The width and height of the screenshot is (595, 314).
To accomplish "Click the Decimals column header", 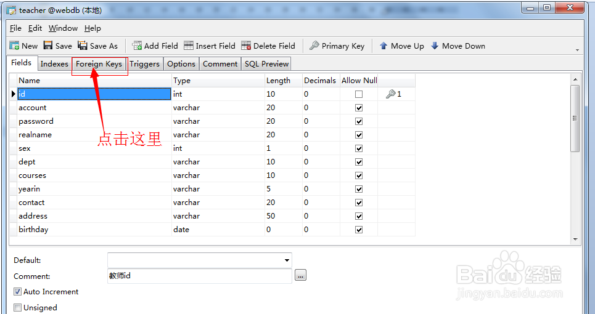I will [x=321, y=81].
